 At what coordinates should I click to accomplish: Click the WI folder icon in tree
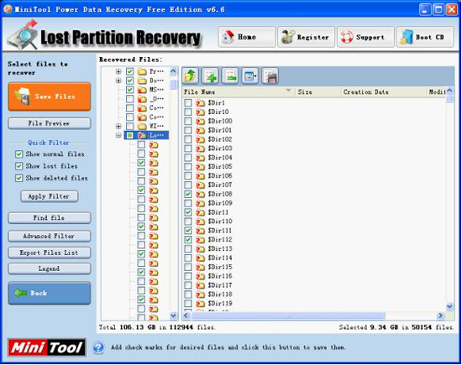coord(142,126)
